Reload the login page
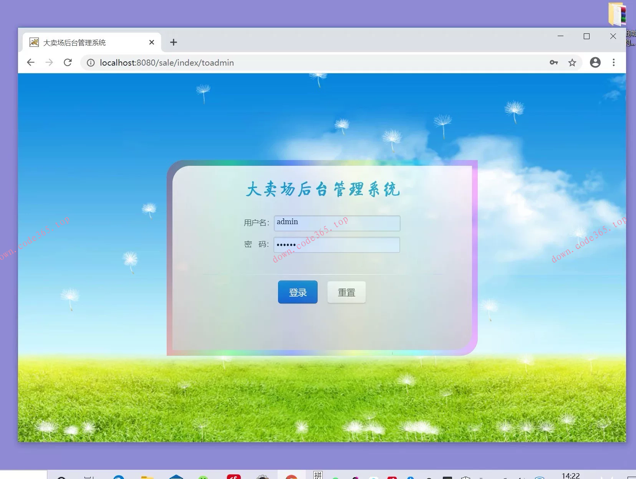Viewport: 636px width, 479px height. [68, 62]
